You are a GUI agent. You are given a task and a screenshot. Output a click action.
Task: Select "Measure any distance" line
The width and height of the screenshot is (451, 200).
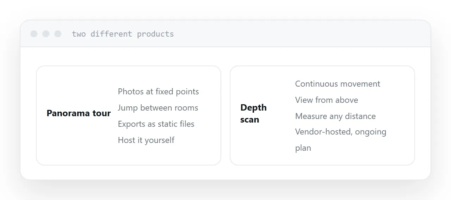click(x=335, y=116)
